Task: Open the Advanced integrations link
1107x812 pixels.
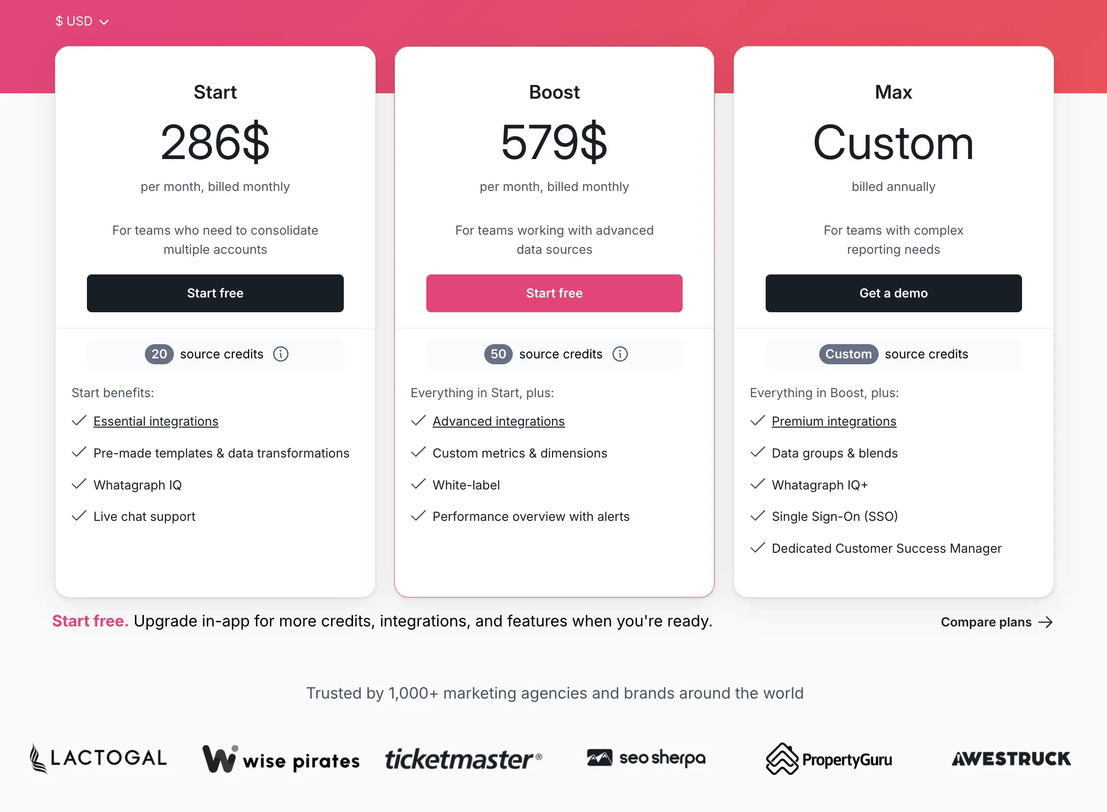Action: [498, 421]
